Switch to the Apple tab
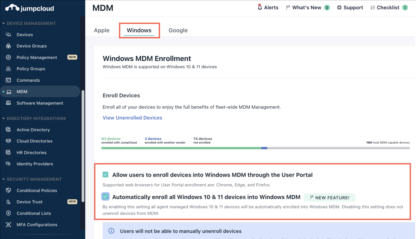 tap(102, 30)
